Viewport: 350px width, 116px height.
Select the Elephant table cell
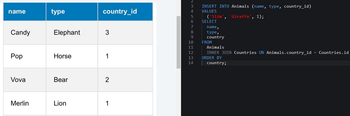[72, 33]
